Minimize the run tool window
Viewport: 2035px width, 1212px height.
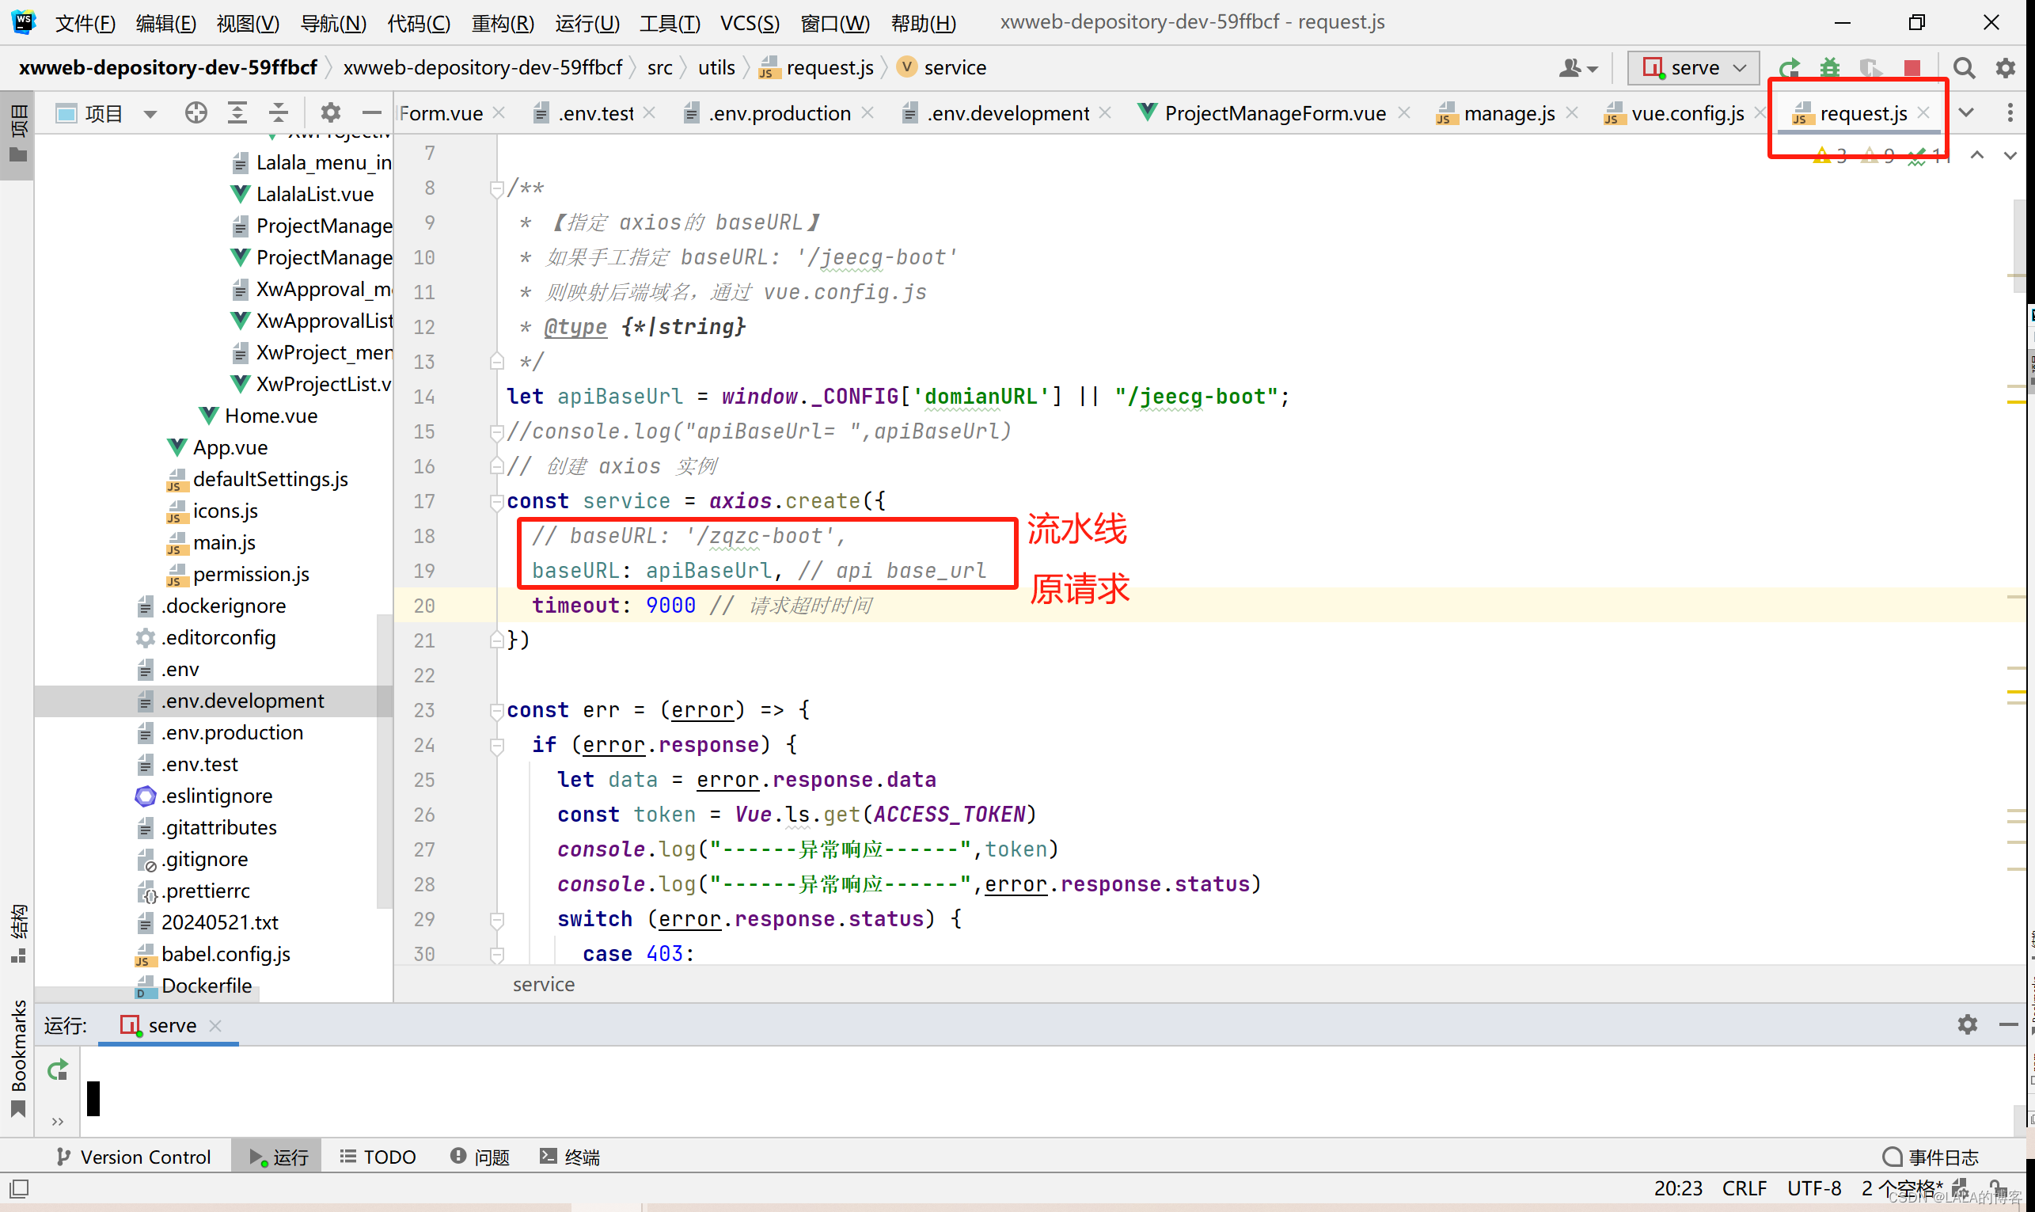tap(2009, 1024)
